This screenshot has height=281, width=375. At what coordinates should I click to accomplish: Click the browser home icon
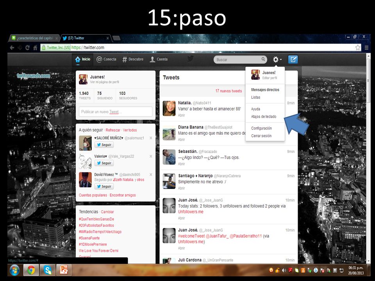pos(35,48)
